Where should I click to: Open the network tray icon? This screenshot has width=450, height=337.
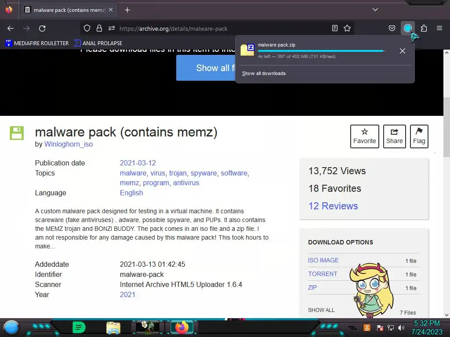(x=391, y=328)
